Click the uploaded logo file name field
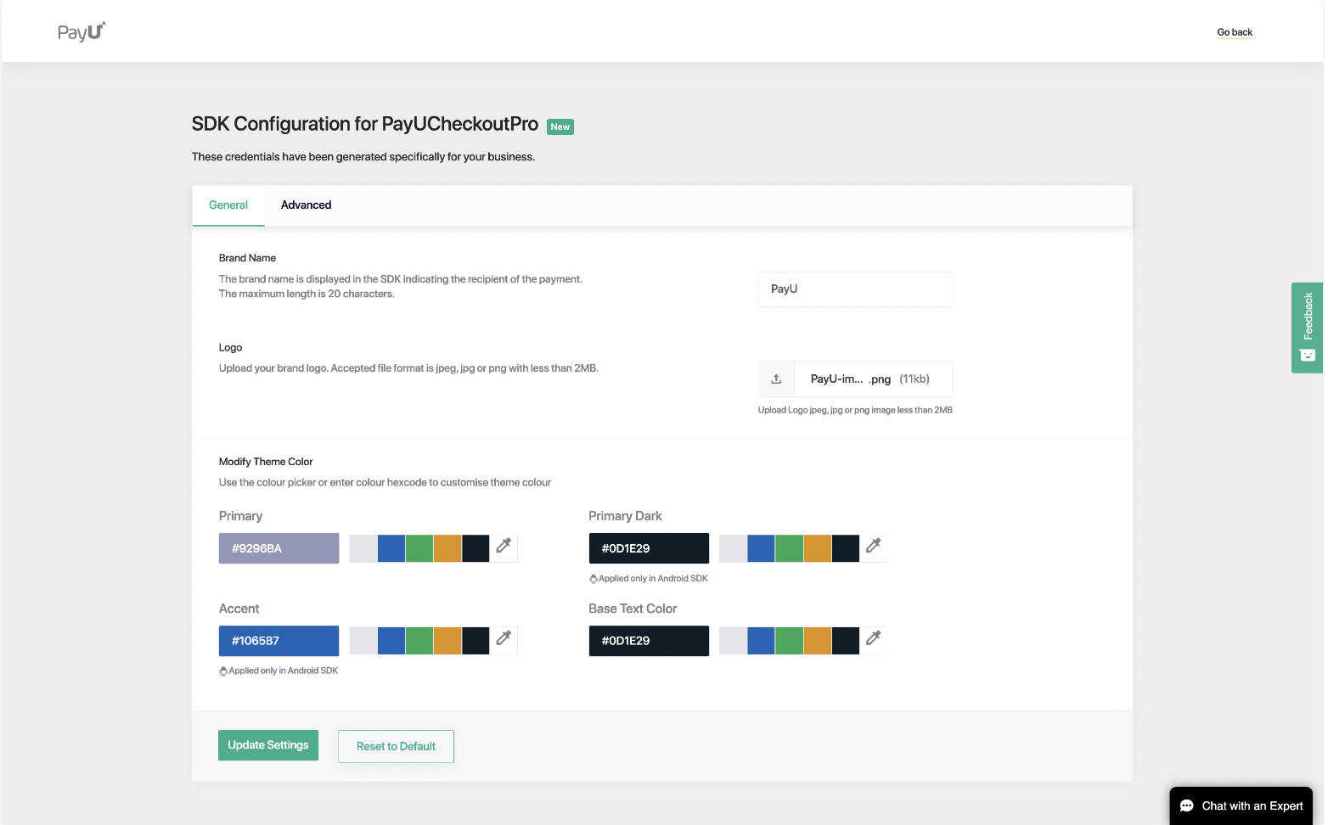Image resolution: width=1328 pixels, height=825 pixels. [x=873, y=379]
